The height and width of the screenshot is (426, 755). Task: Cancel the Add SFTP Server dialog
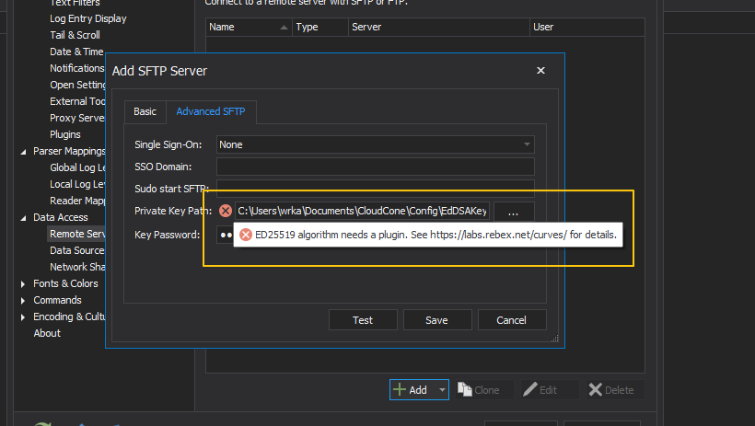[511, 320]
